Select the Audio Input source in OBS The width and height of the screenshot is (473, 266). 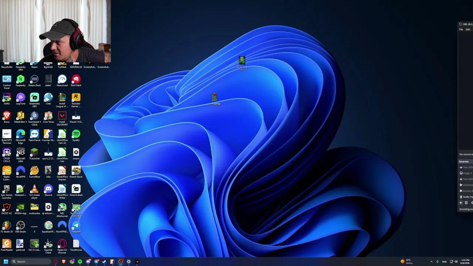coord(466,197)
